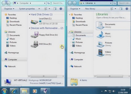Click volume speaker icon in system tray
This screenshot has width=131, height=94.
114,91
